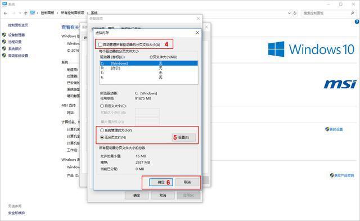
Task: Open the 控制面板主页 link
Action: point(18,25)
